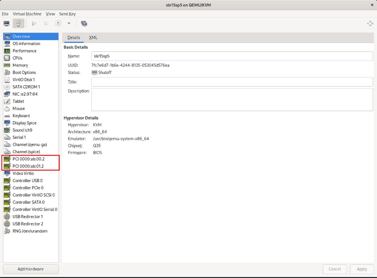
Task: Select PCI 0000:ab:00.2 host device
Action: [x=28, y=159]
